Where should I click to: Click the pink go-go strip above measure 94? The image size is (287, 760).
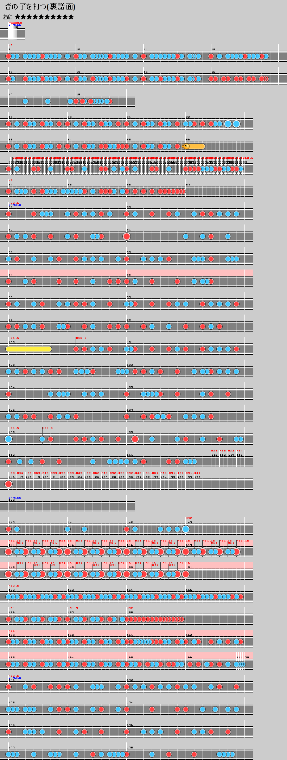127,273
